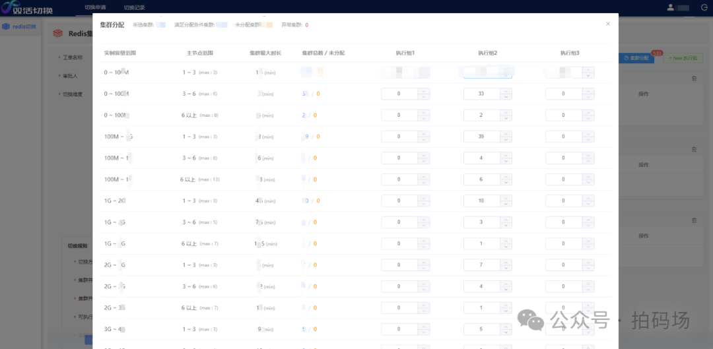Decrease 执行组1 in the row with 39
Image resolution: width=713 pixels, height=349 pixels.
pos(424,139)
